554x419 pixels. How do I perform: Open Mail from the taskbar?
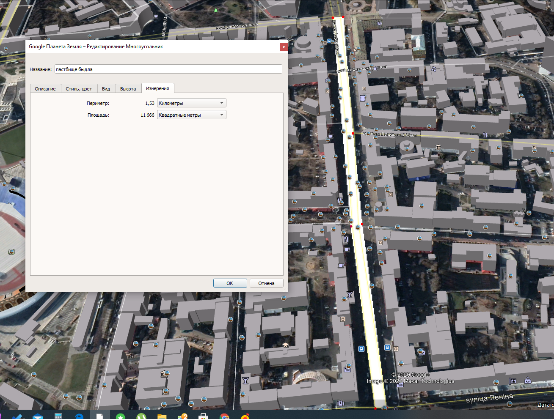click(x=38, y=416)
